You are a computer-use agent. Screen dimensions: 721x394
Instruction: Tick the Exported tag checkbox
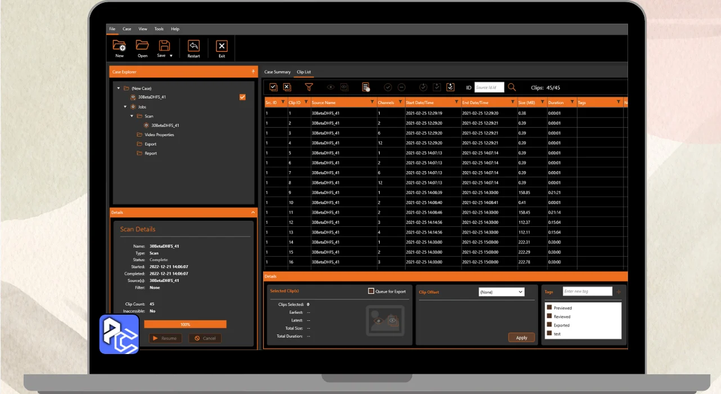pyautogui.click(x=549, y=324)
